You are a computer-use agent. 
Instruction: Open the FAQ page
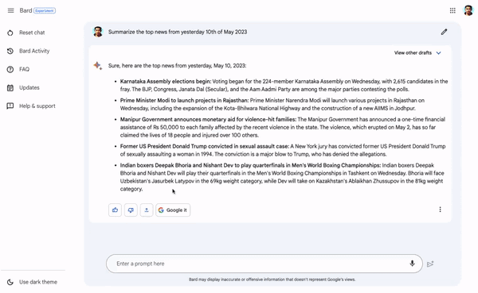click(18, 69)
